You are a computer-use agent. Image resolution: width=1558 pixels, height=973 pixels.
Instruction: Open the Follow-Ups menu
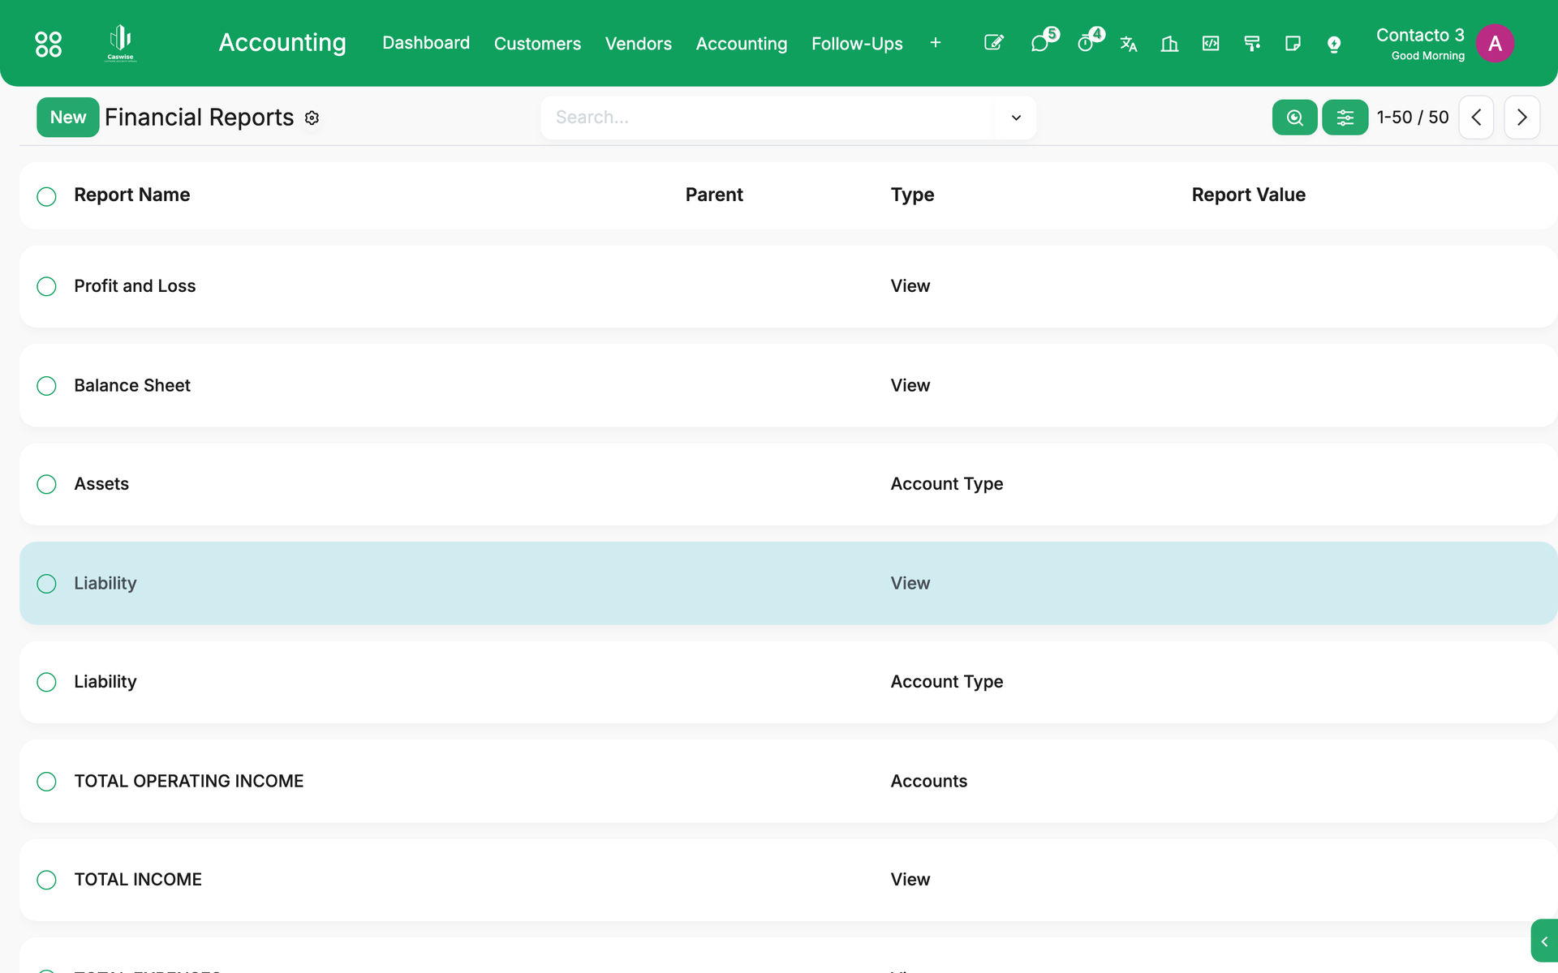857,44
